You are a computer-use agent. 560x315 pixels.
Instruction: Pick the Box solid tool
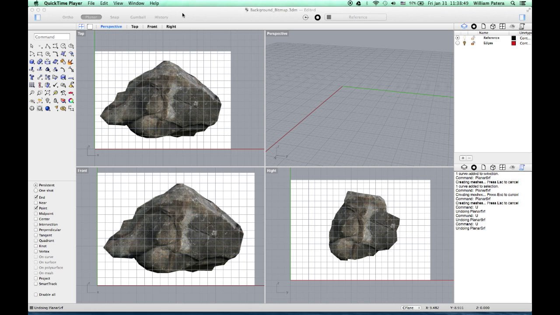pos(32,62)
